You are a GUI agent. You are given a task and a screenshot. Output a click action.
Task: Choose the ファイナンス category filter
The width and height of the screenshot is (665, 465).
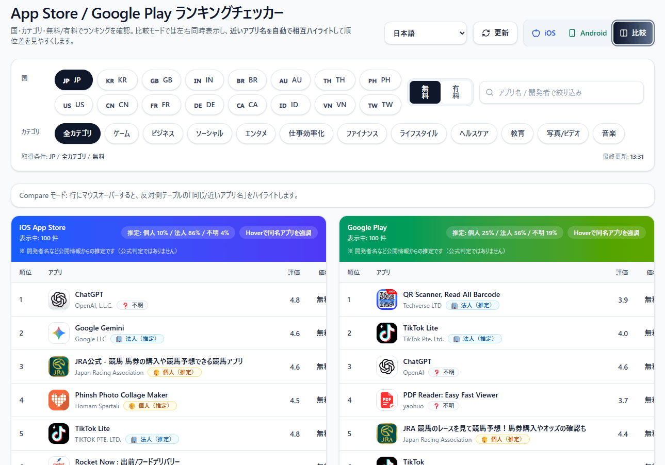tap(362, 134)
